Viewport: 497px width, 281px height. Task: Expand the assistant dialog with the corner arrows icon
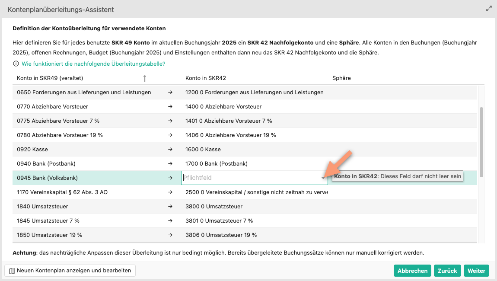(489, 9)
